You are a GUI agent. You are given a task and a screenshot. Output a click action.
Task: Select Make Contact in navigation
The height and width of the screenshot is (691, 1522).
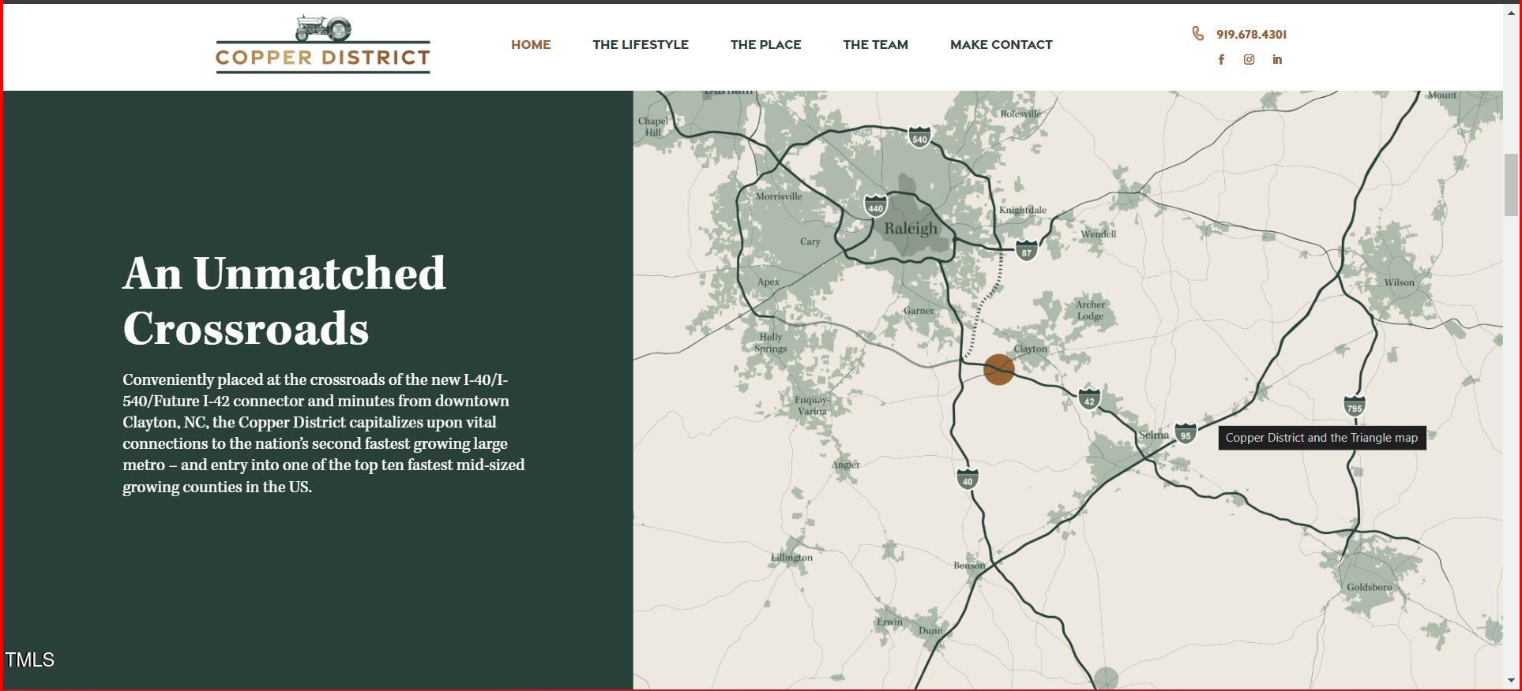click(x=1001, y=45)
